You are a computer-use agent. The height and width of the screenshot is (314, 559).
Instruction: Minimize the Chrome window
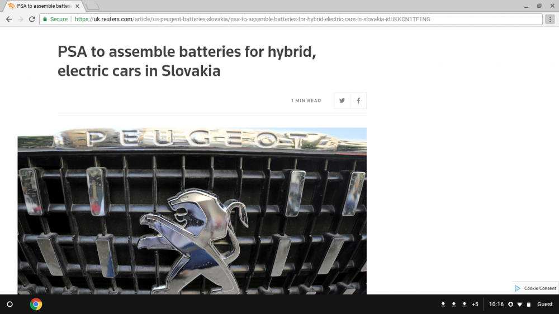point(526,6)
